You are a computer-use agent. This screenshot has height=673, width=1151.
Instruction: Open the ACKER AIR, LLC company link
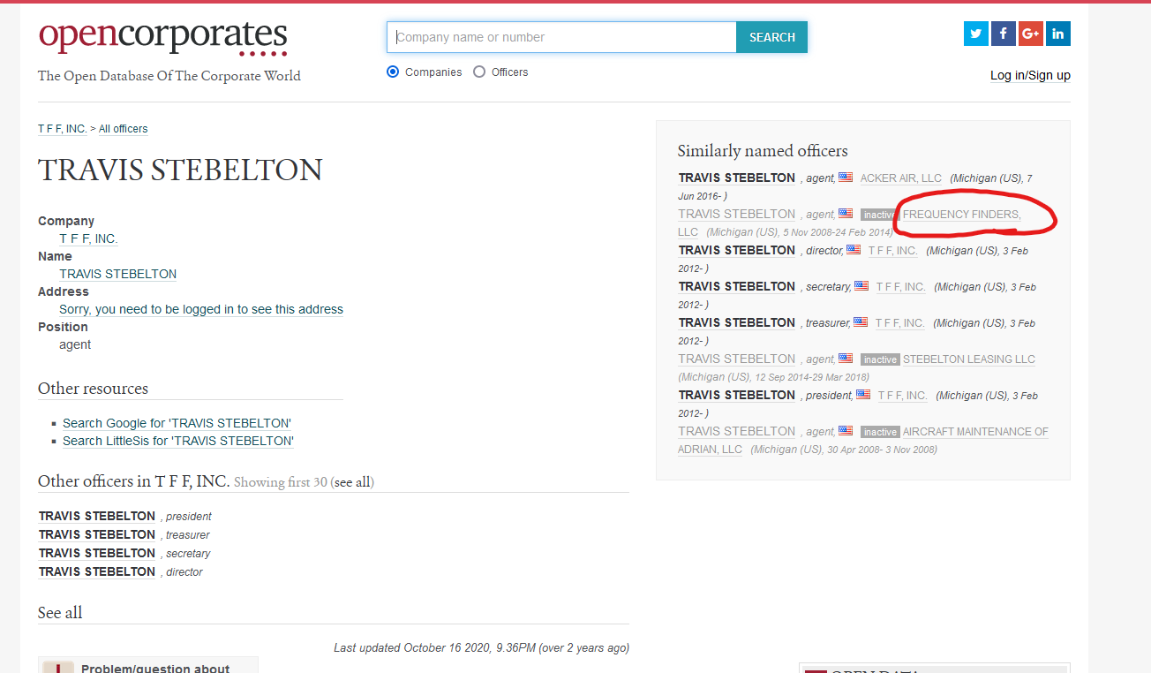click(901, 178)
